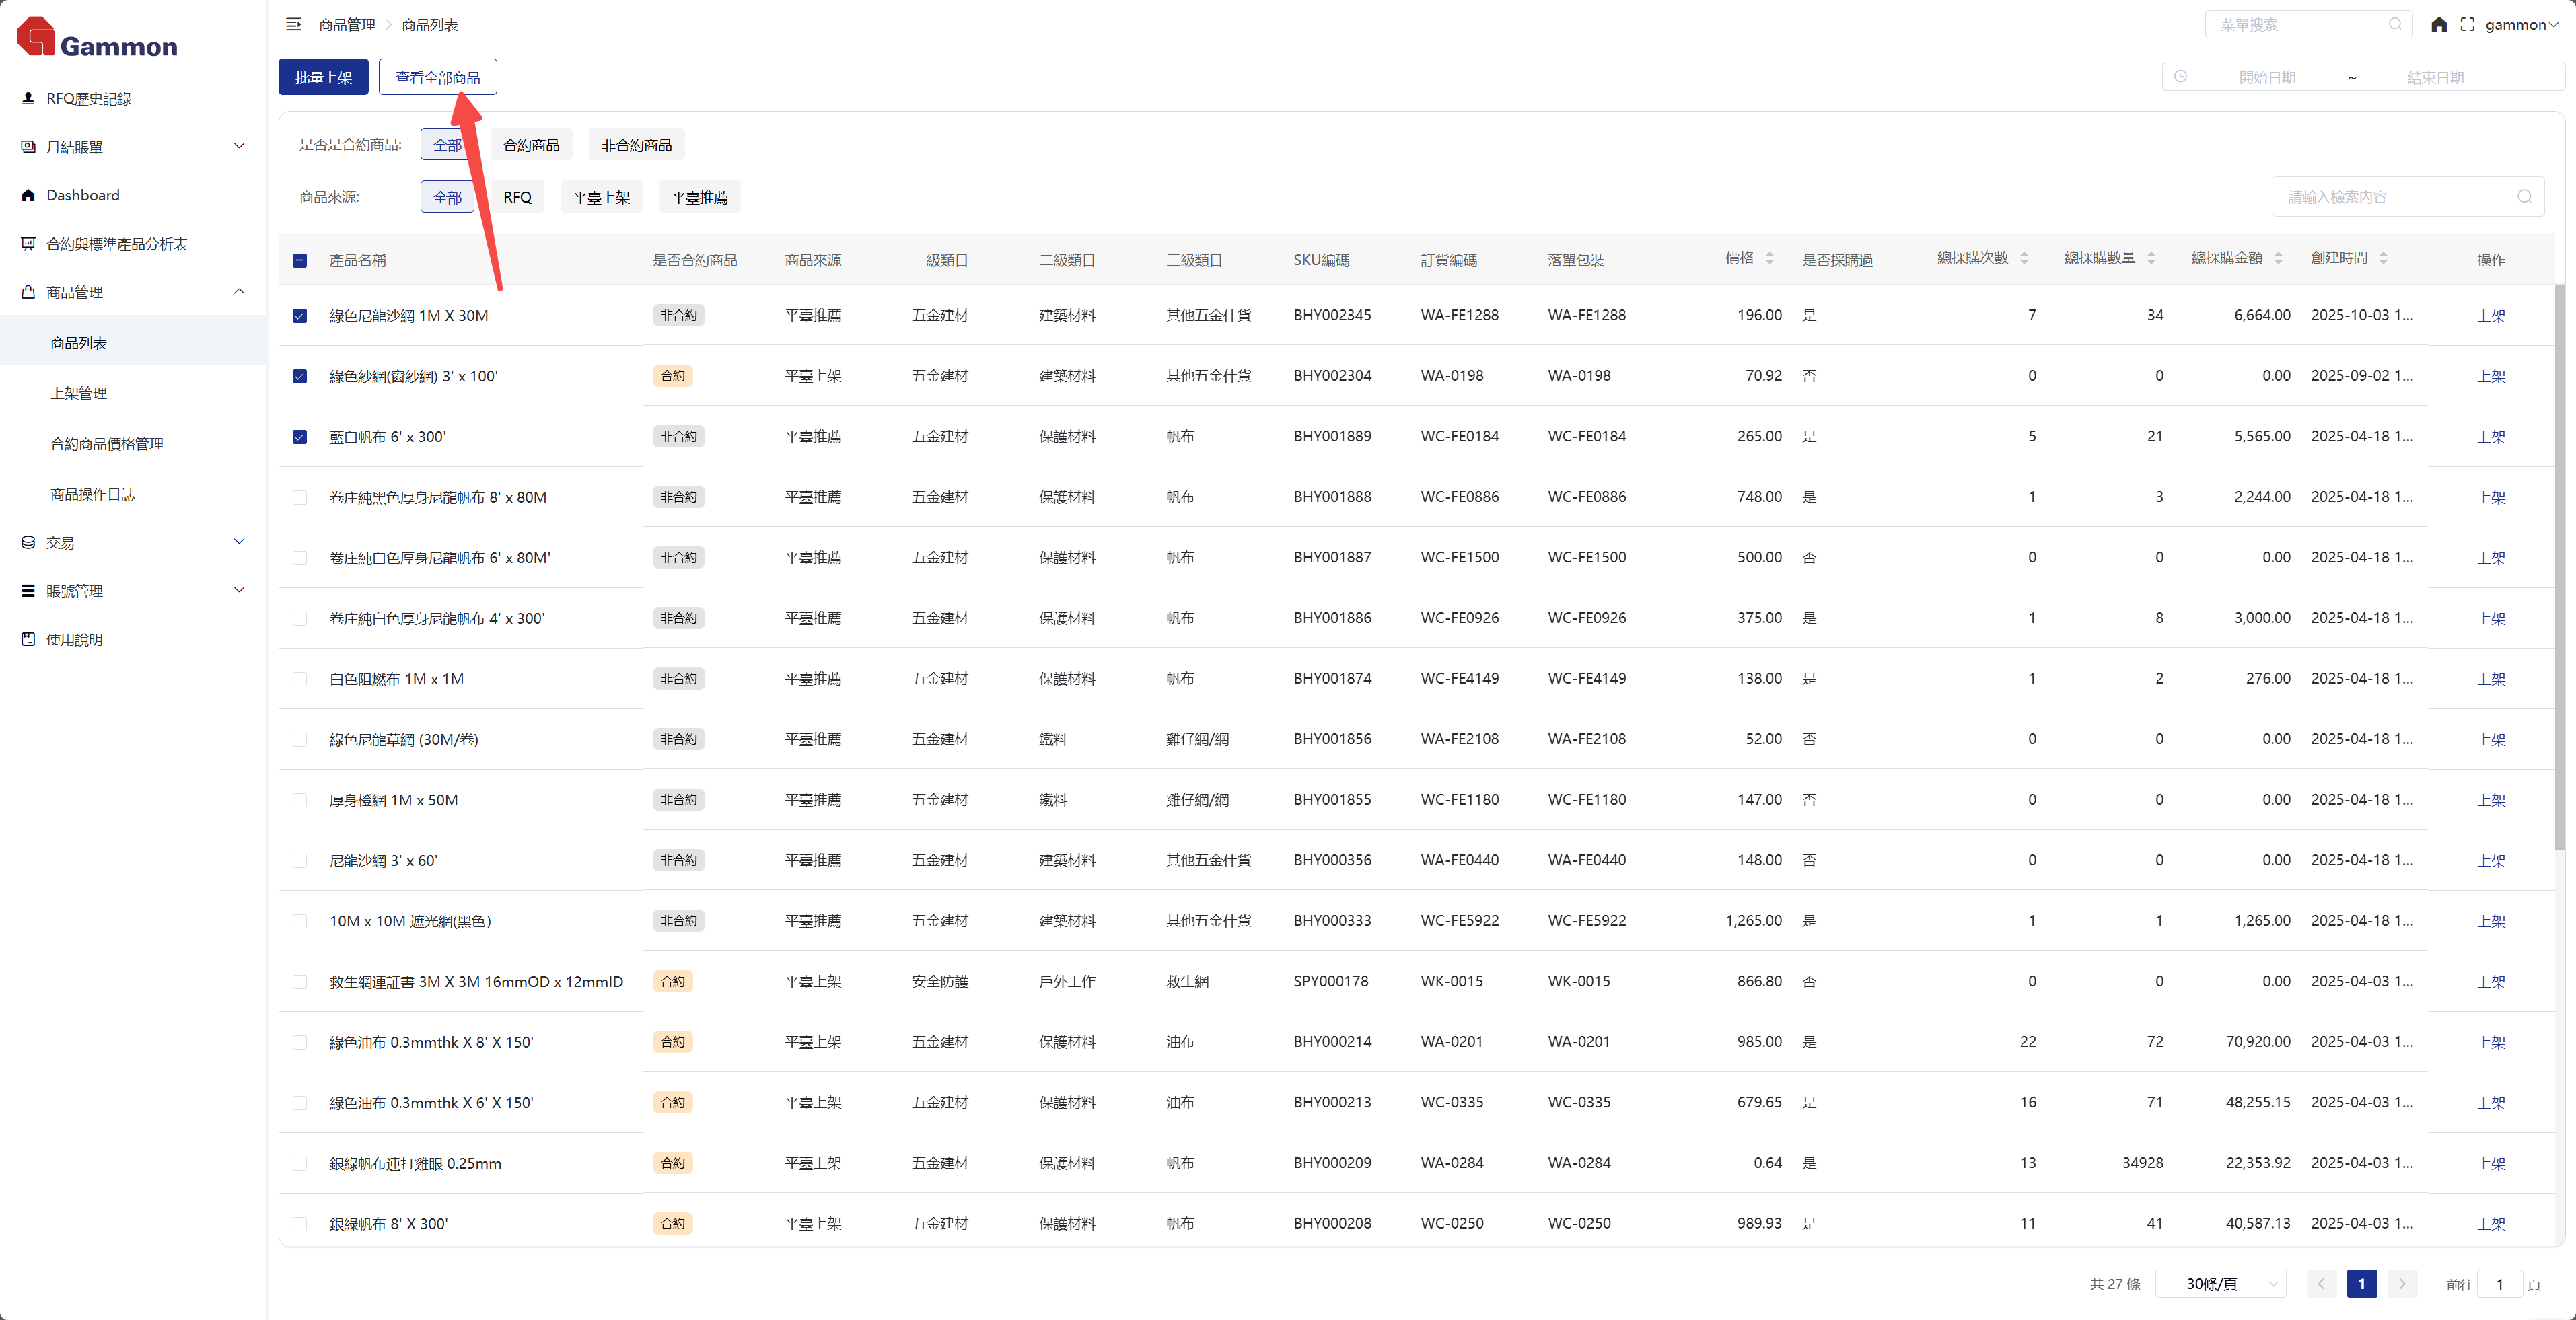
Task: Sort by 價格 column sort arrows
Action: (1769, 258)
